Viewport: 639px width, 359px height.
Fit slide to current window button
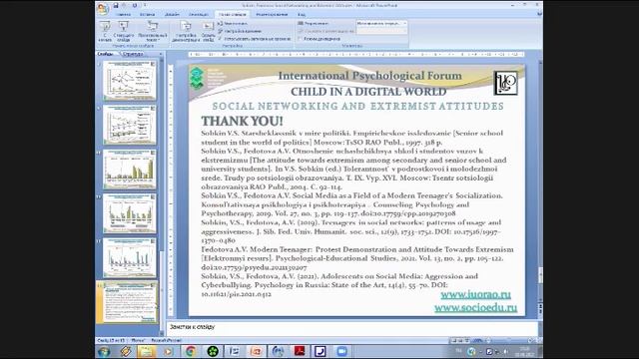point(537,340)
